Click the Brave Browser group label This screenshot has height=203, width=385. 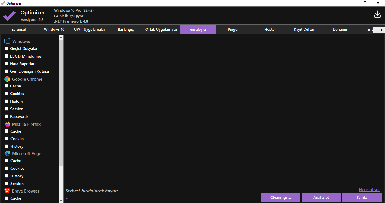pos(26,191)
